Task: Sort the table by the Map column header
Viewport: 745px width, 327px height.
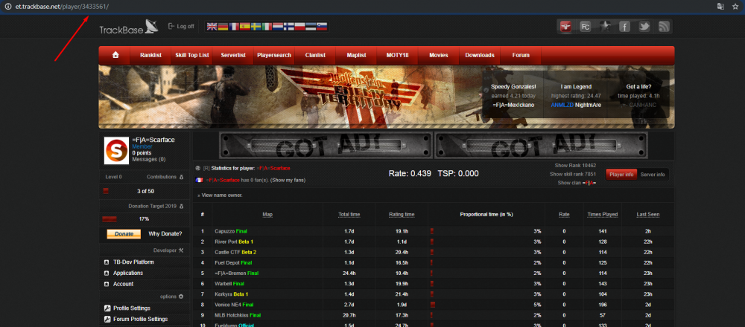Action: click(267, 215)
